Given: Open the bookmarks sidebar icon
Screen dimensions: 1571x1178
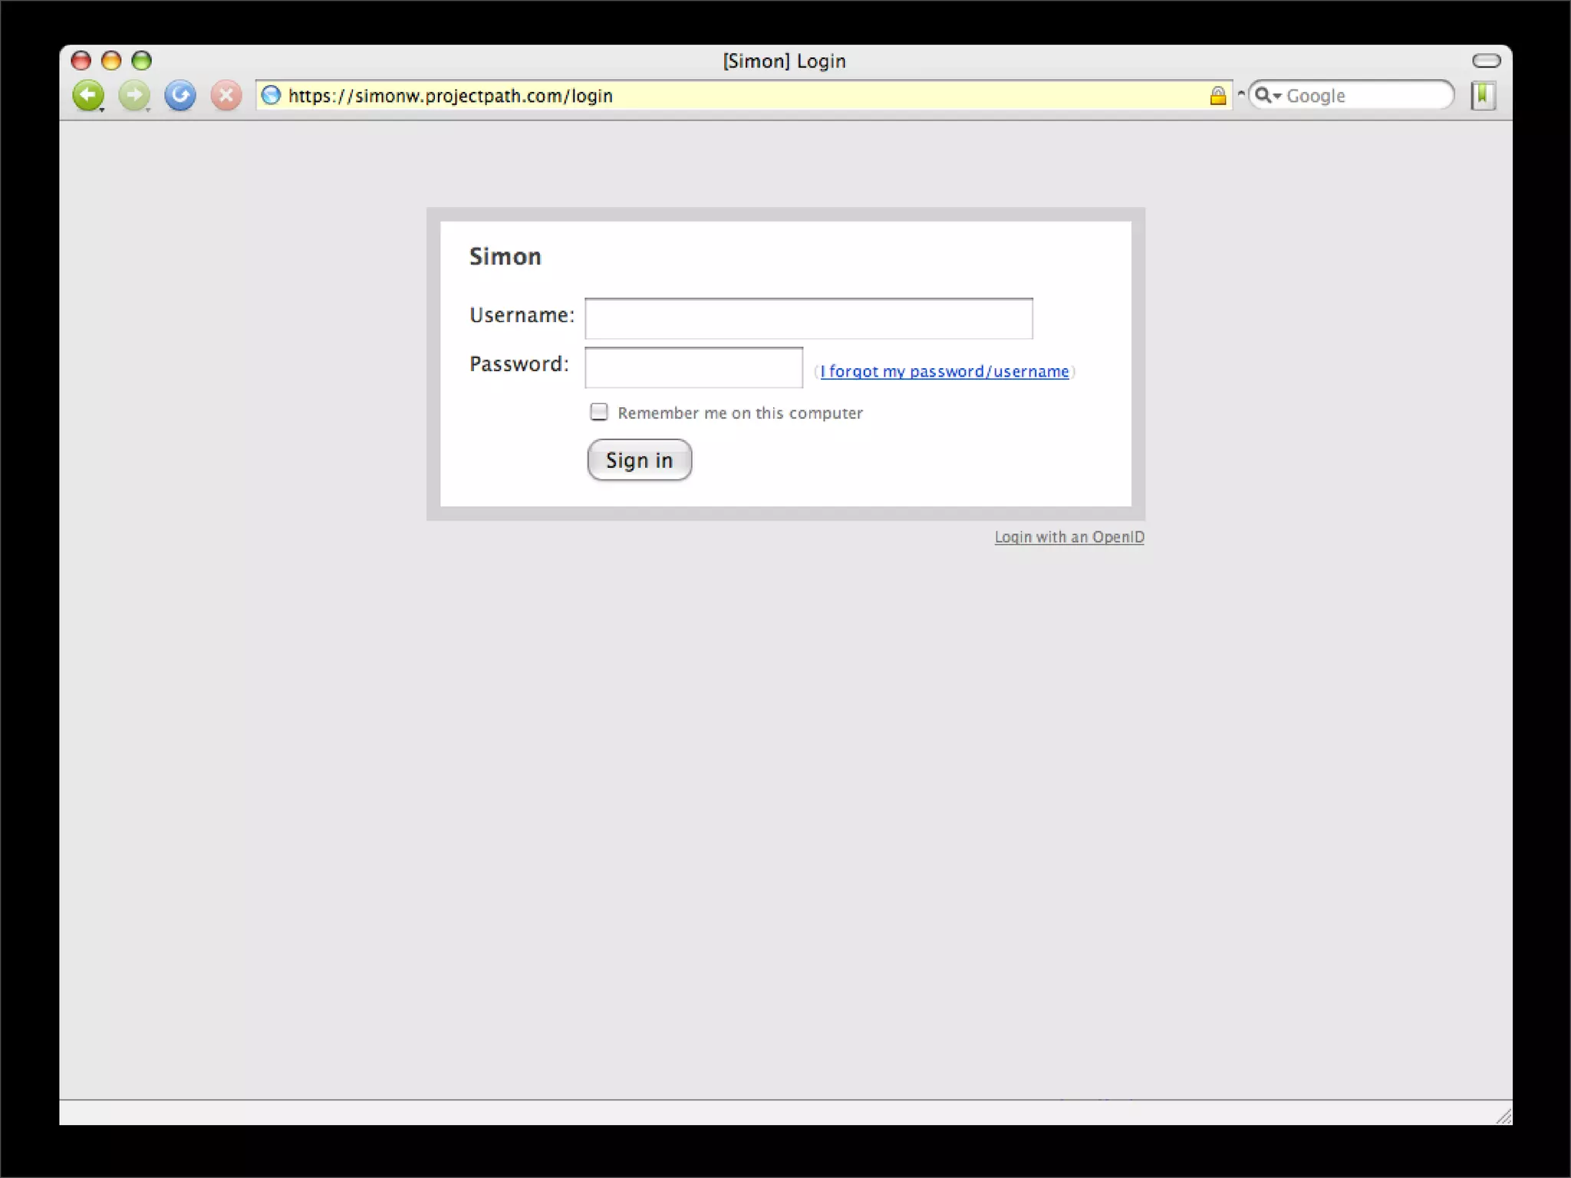Looking at the screenshot, I should (x=1483, y=96).
